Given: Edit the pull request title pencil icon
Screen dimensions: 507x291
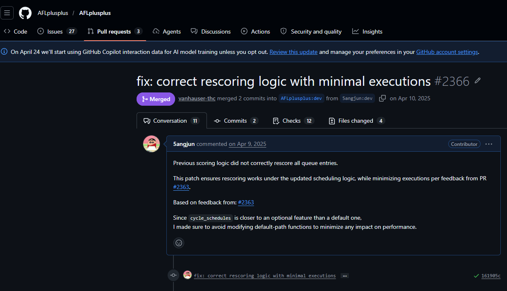Looking at the screenshot, I should click(478, 80).
